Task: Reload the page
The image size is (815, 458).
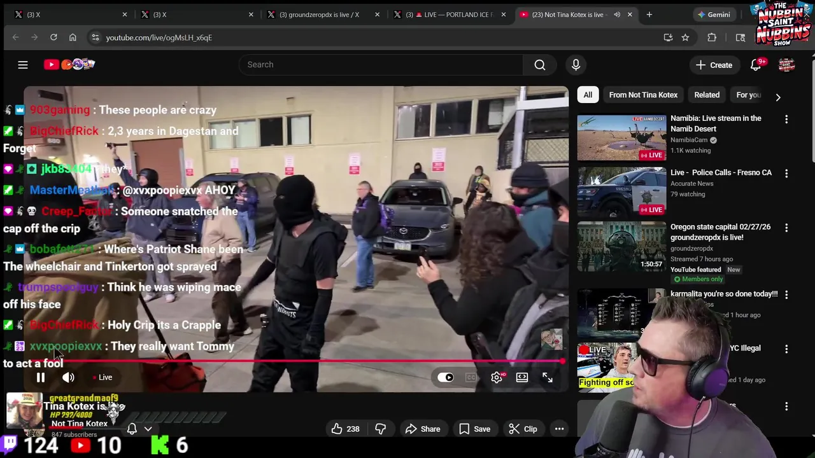Action: coord(53,38)
